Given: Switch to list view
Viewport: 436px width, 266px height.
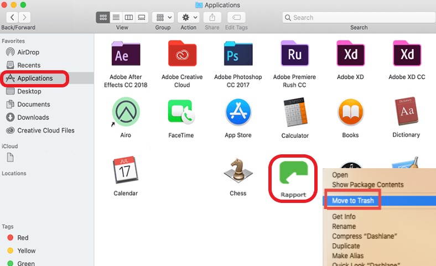Looking at the screenshot, I should 116,17.
